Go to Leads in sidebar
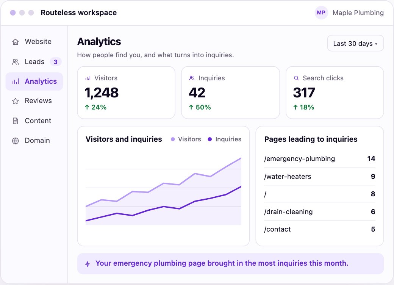This screenshot has height=285, width=394. coord(34,62)
